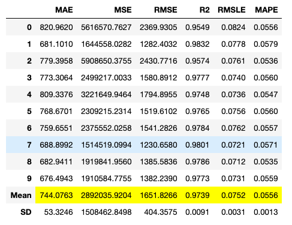Click RMSE value 2430.7716
The width and height of the screenshot is (292, 225).
(158, 61)
